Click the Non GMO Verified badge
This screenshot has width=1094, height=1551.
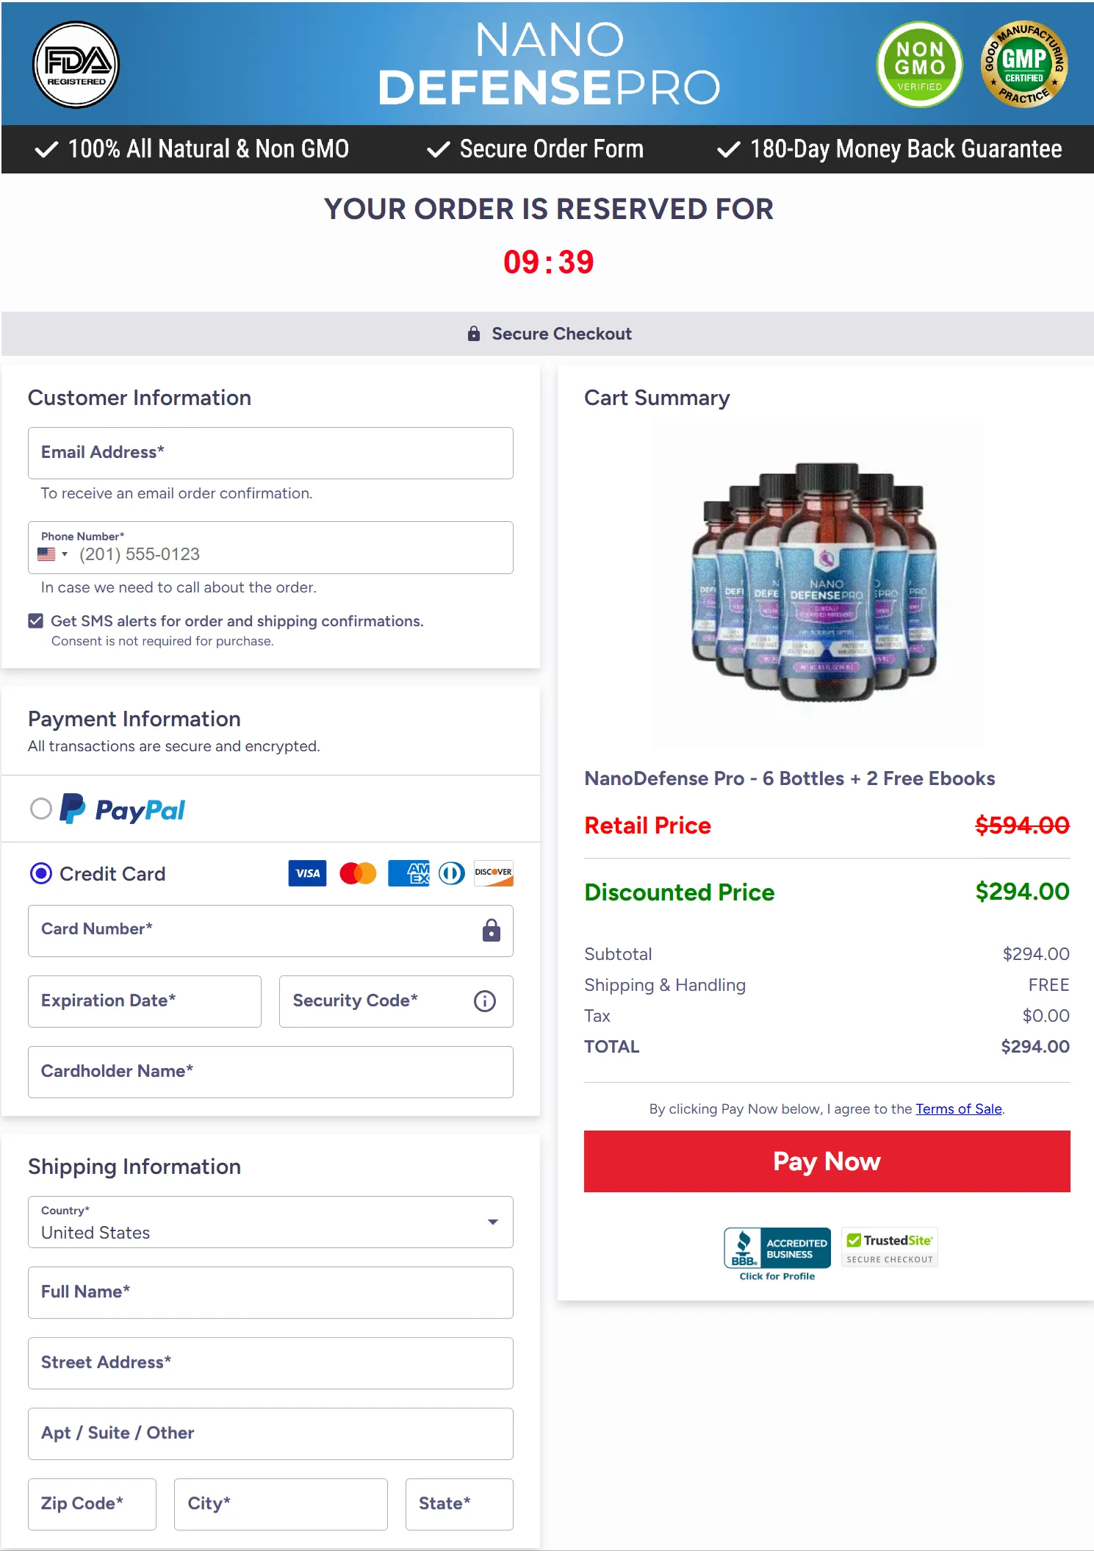point(918,65)
